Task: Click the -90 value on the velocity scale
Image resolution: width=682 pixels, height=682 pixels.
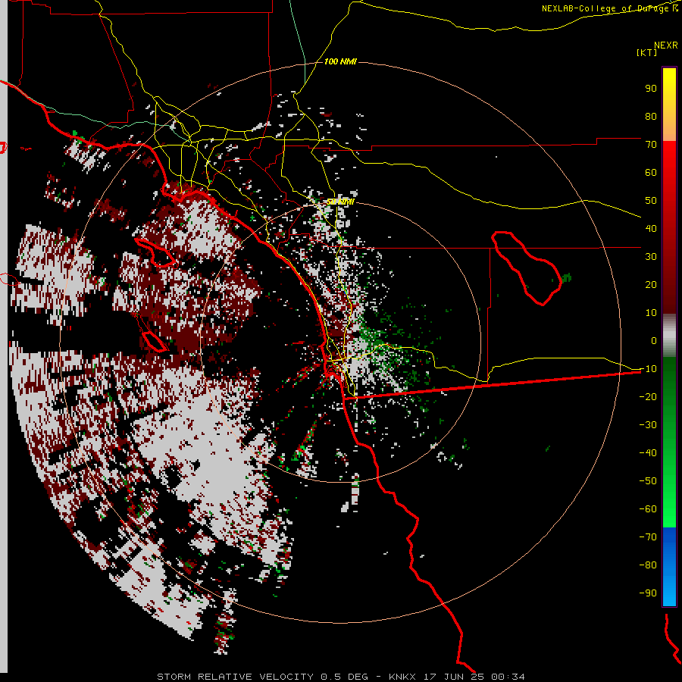Action: 648,593
